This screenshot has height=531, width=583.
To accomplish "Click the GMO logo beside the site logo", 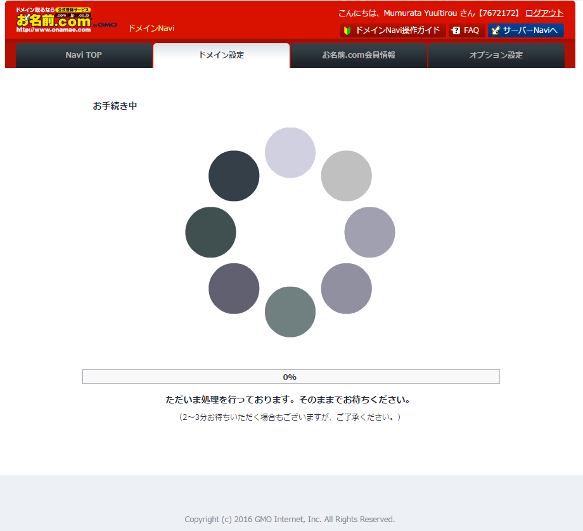I will point(105,25).
